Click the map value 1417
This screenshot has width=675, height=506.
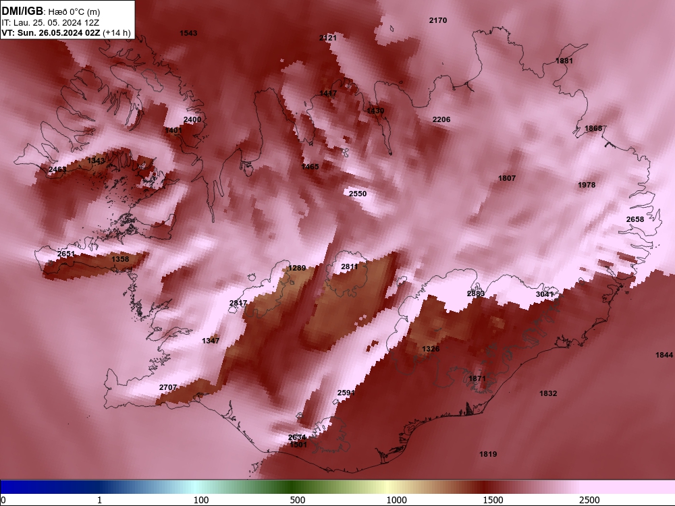[329, 93]
